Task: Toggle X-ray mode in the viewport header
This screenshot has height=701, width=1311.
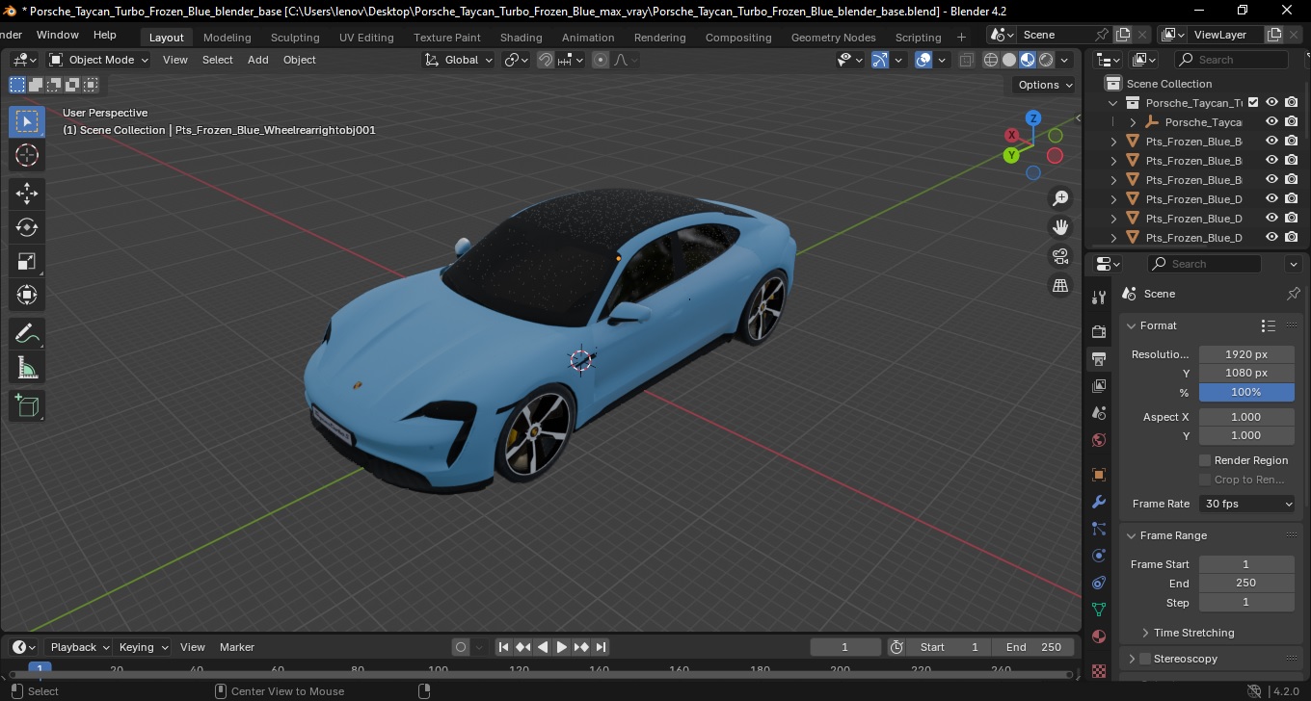Action: 967,60
